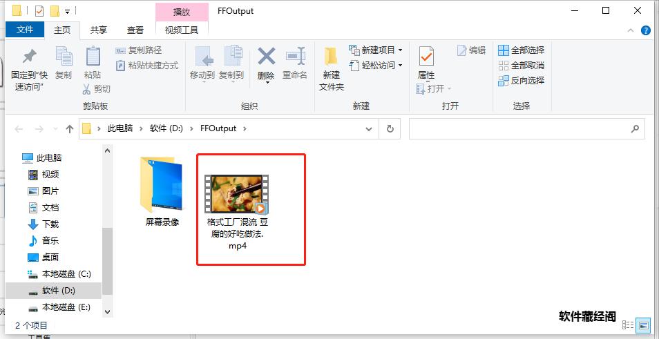
Task: Switch to large icons view layout
Action: coord(643,325)
